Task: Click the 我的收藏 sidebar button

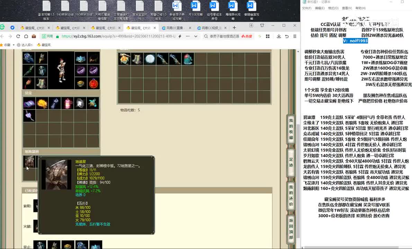Action: [x=291, y=129]
